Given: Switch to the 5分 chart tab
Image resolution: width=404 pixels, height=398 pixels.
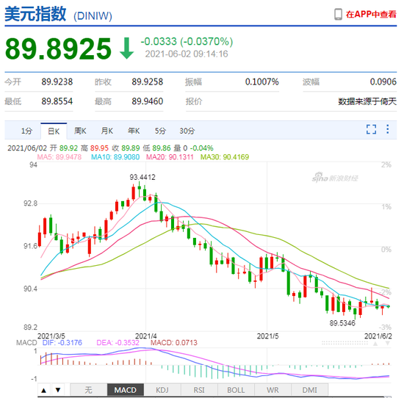Looking at the screenshot, I should tap(160, 131).
